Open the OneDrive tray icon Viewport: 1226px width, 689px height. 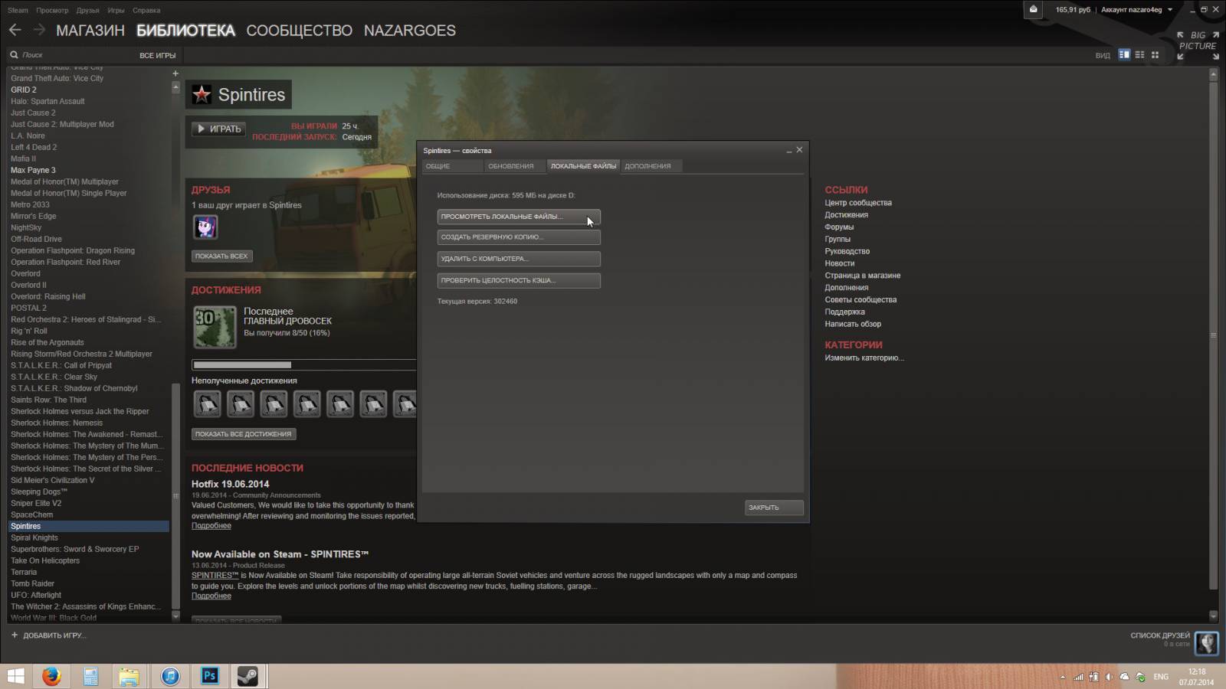coord(1124,677)
